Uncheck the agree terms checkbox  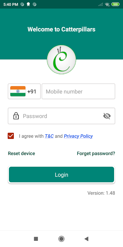[11, 136]
